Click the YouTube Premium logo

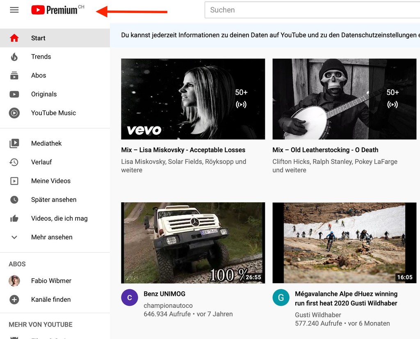(x=57, y=10)
